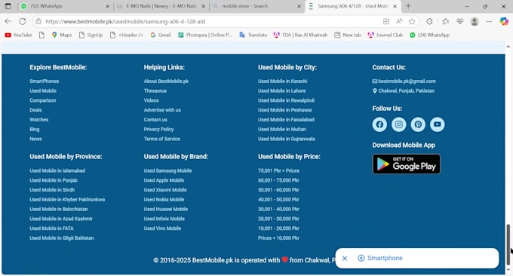
Task: Open Used Mobile in Khyber Pakhtunkwa link
Action: pyautogui.click(x=67, y=200)
